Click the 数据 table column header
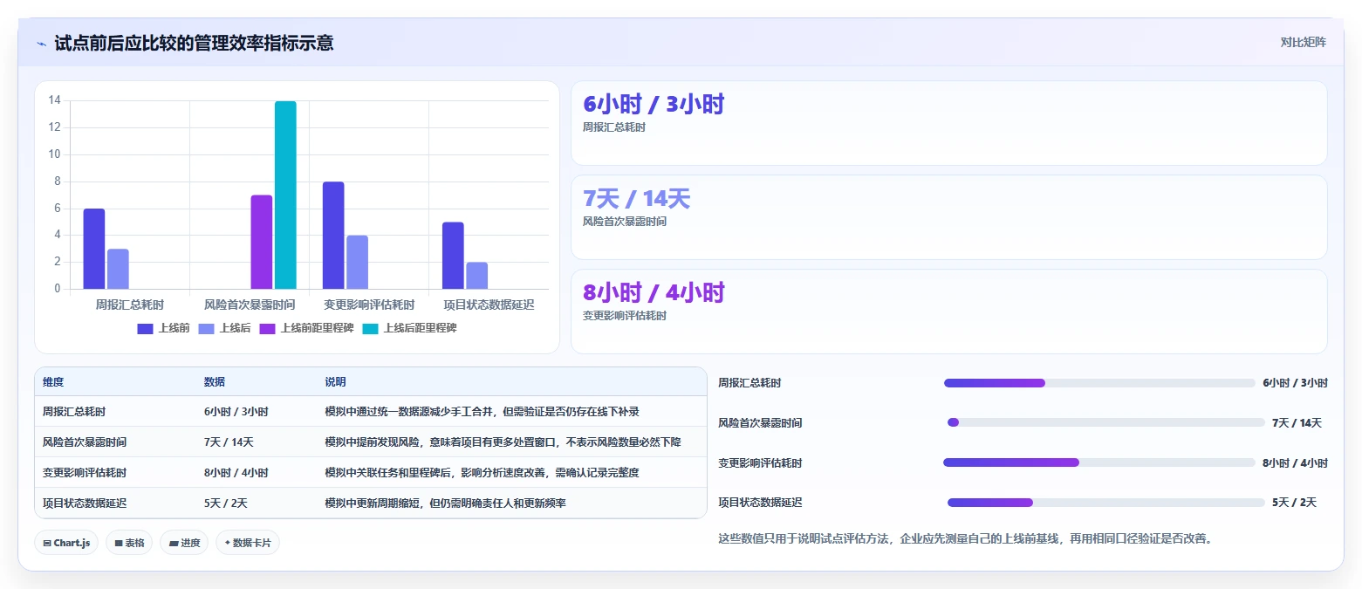1362x589 pixels. (x=215, y=382)
